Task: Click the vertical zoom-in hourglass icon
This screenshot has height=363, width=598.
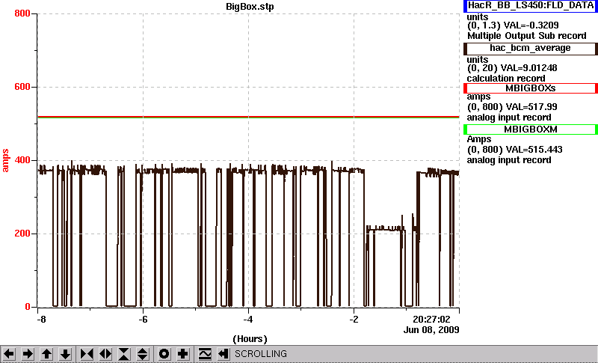Action: pos(124,354)
